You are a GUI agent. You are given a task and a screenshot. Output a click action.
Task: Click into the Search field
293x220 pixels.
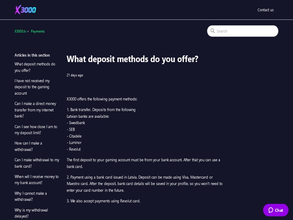coord(246,31)
